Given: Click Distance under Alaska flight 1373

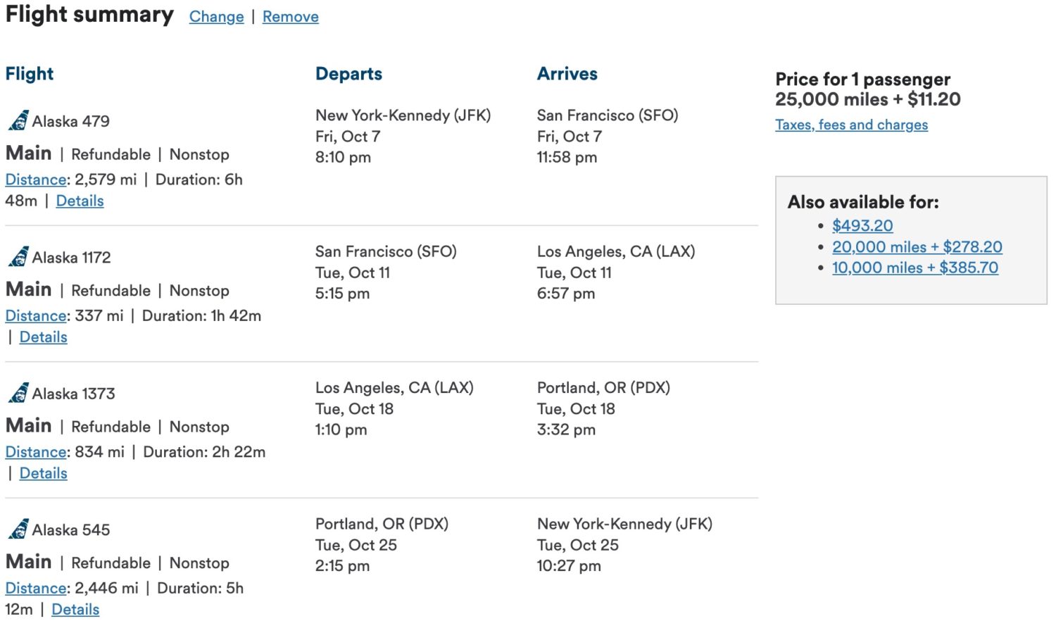Looking at the screenshot, I should (35, 451).
